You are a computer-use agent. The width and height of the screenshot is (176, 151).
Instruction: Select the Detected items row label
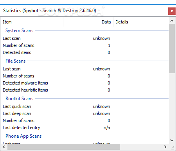point(17,52)
